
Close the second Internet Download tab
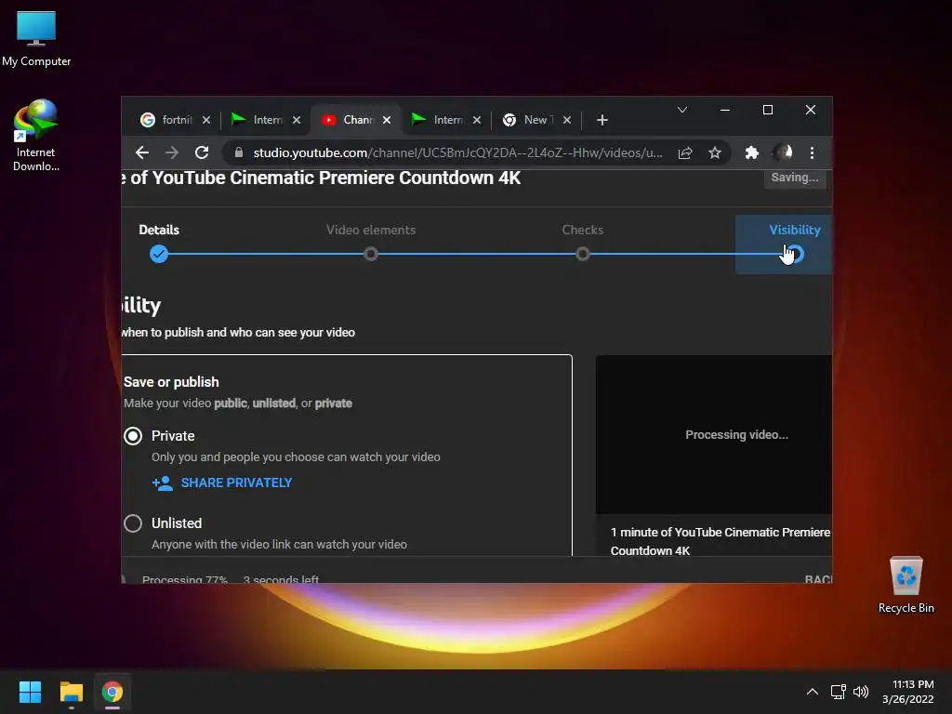477,120
